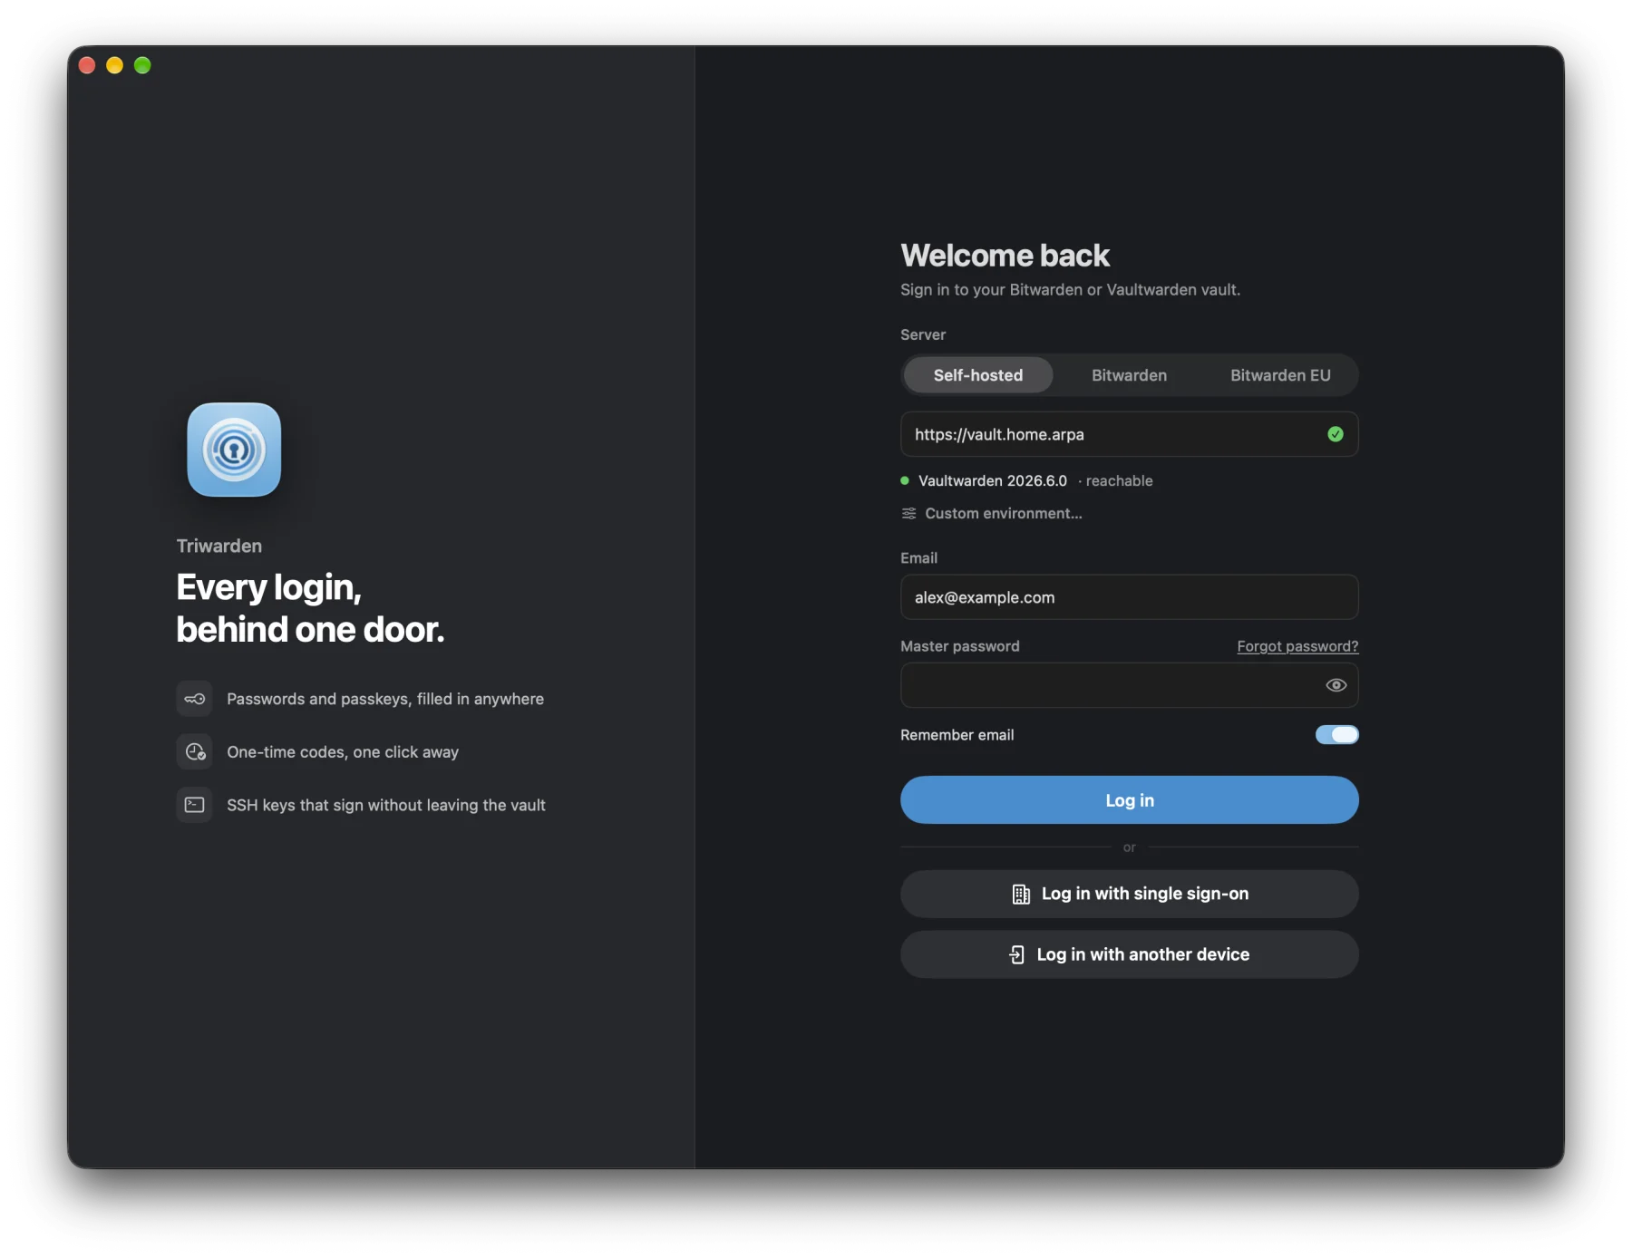Click the Master password input field
1632x1258 pixels.
coord(1129,685)
